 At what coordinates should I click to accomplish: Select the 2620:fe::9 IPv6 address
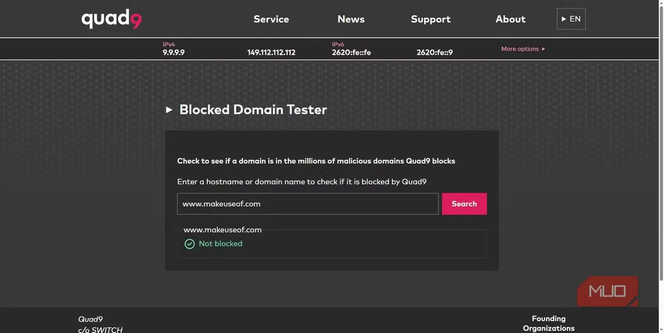pos(435,53)
